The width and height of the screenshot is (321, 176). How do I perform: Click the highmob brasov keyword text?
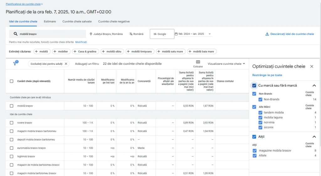26,156
